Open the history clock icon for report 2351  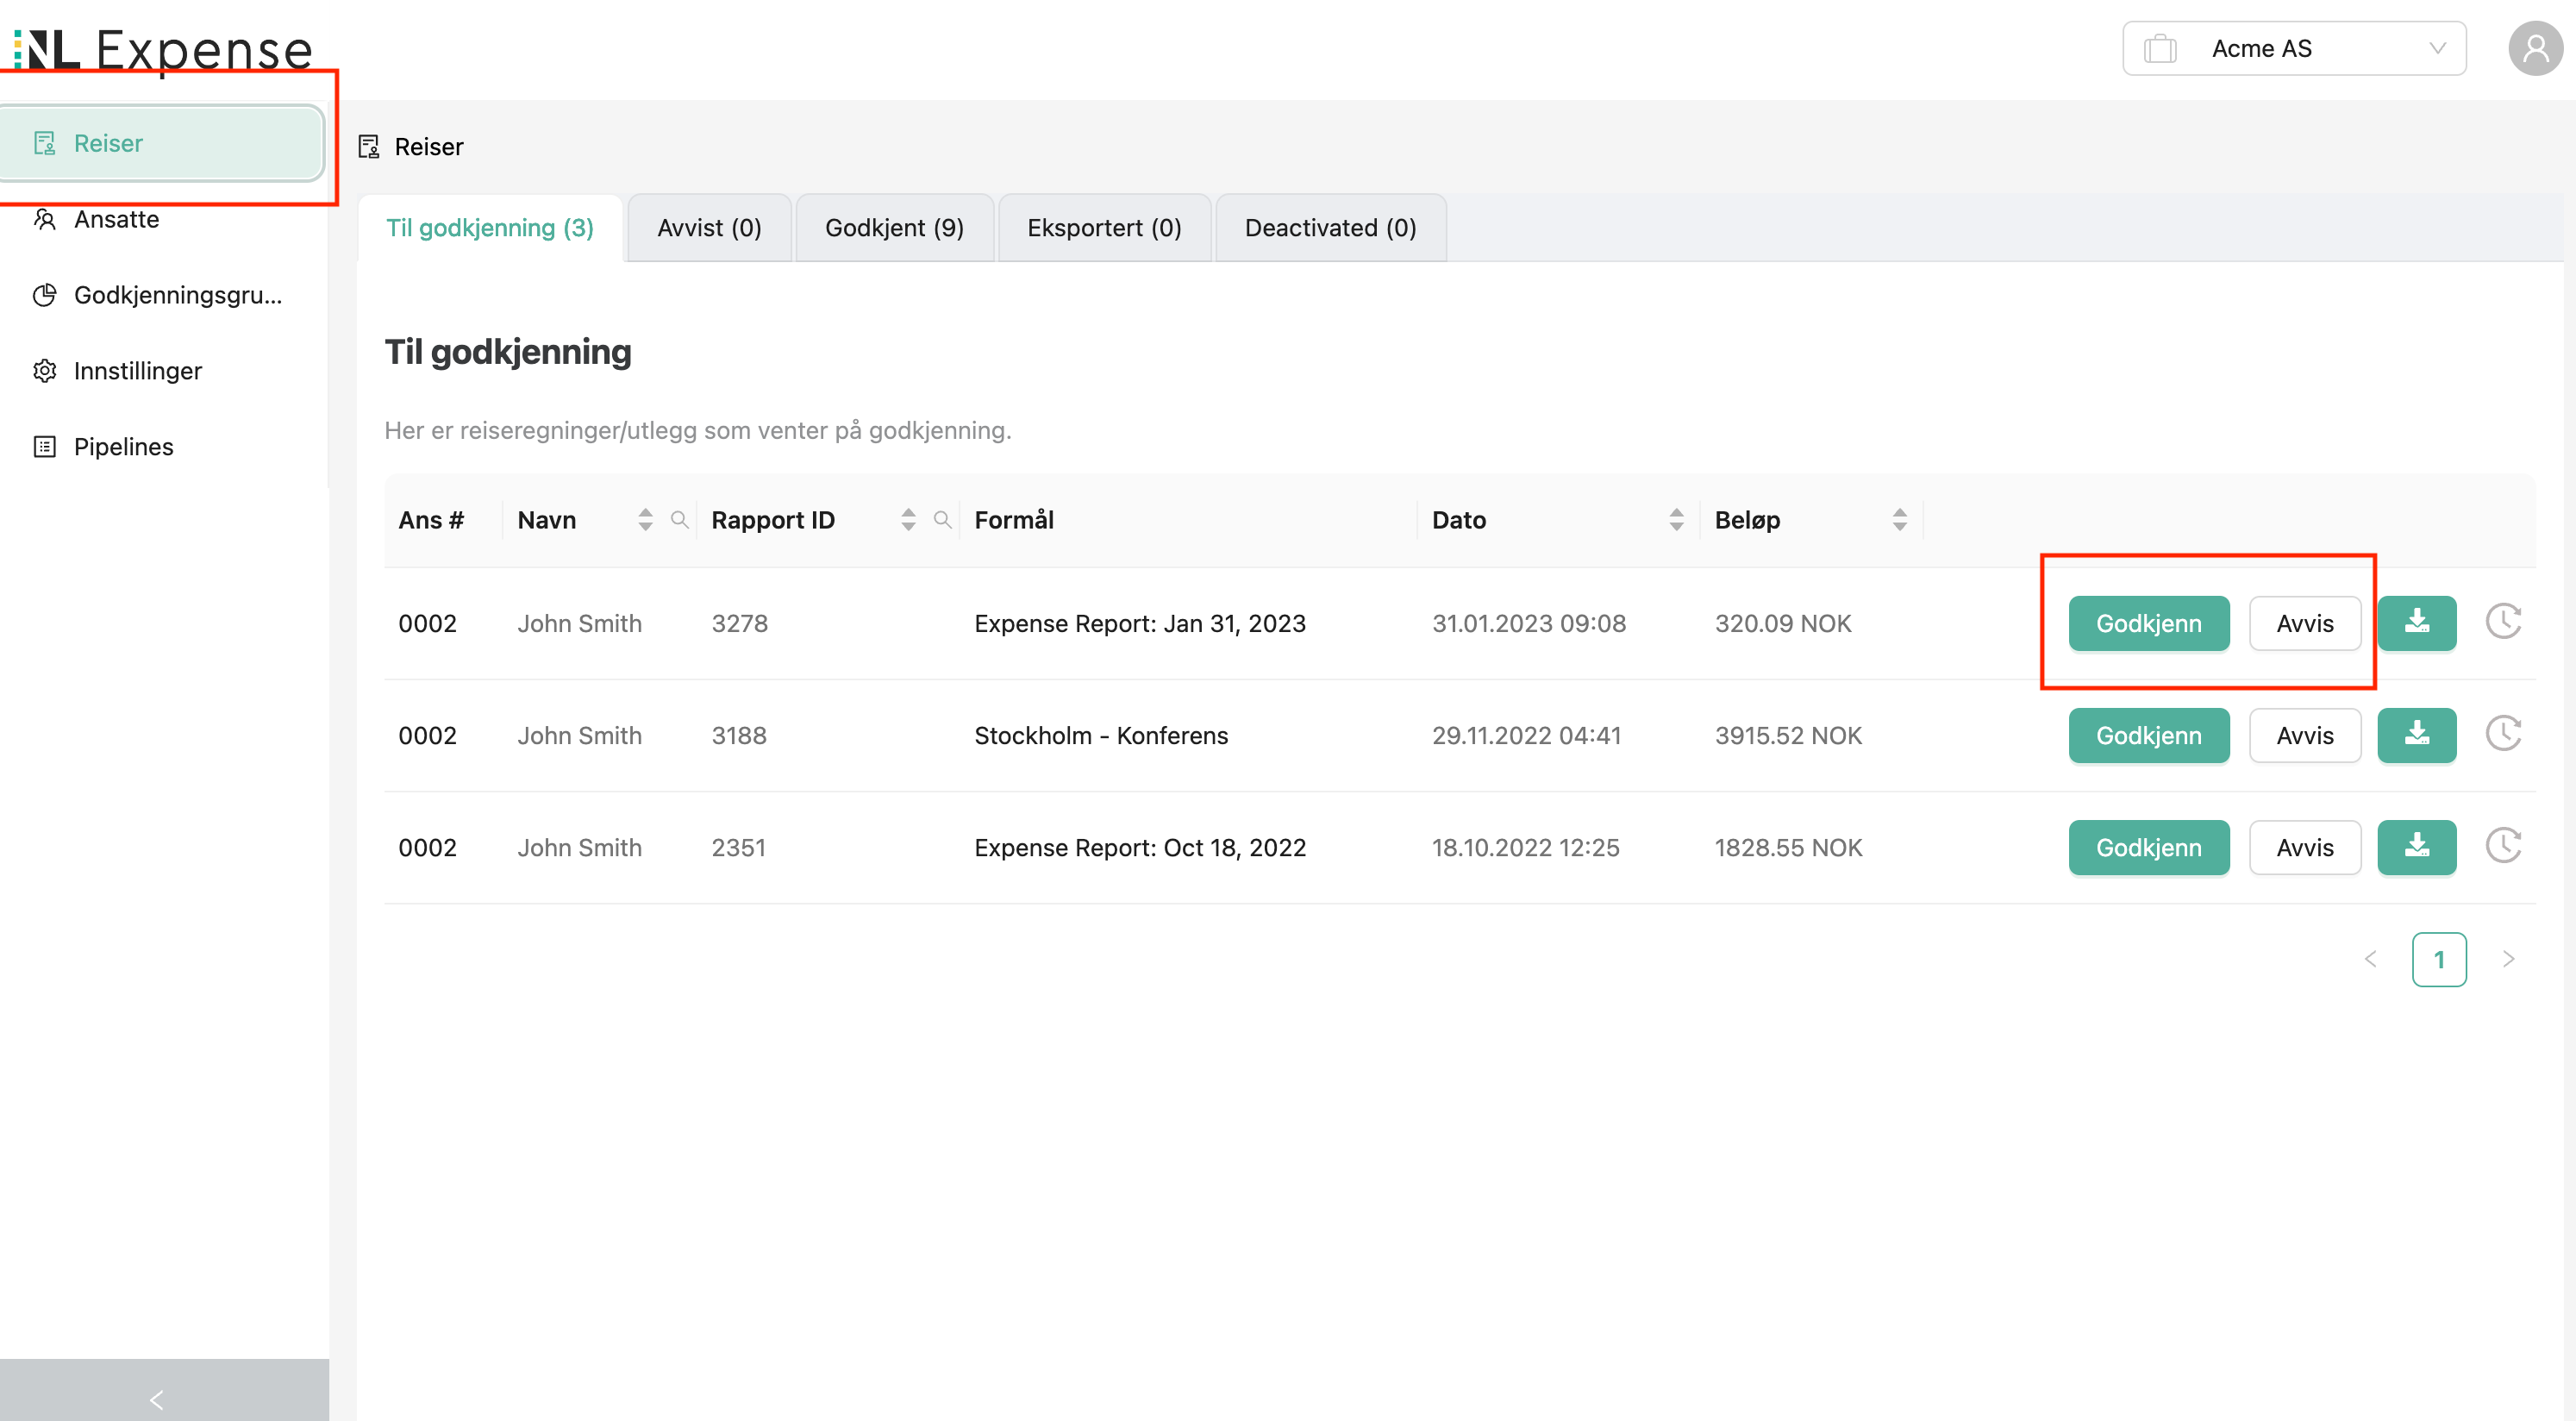(x=2503, y=847)
